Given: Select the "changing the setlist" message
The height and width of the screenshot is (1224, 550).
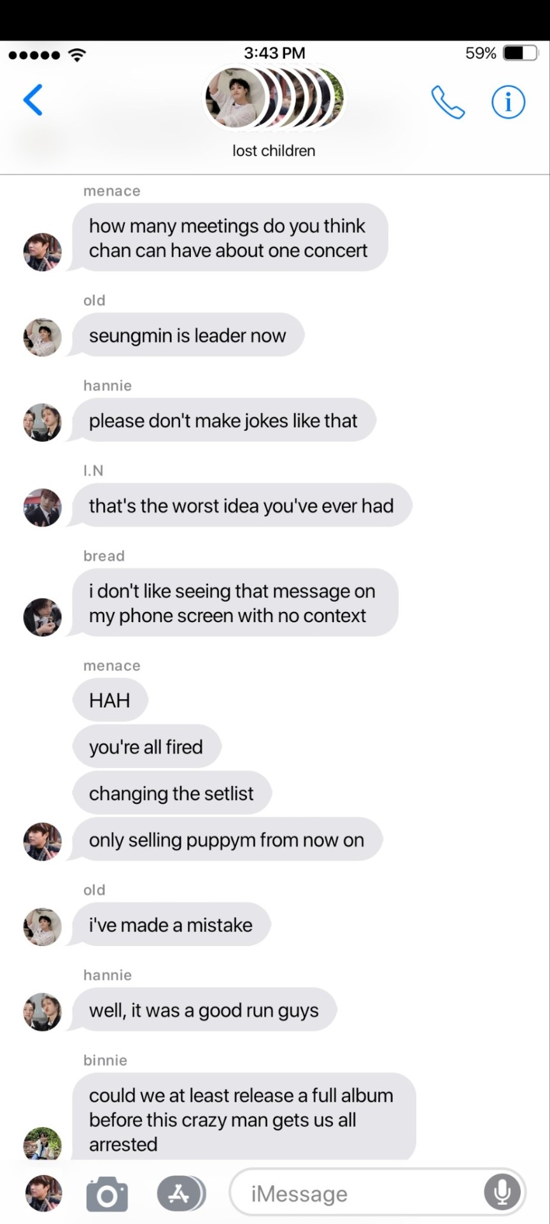Looking at the screenshot, I should tap(172, 793).
